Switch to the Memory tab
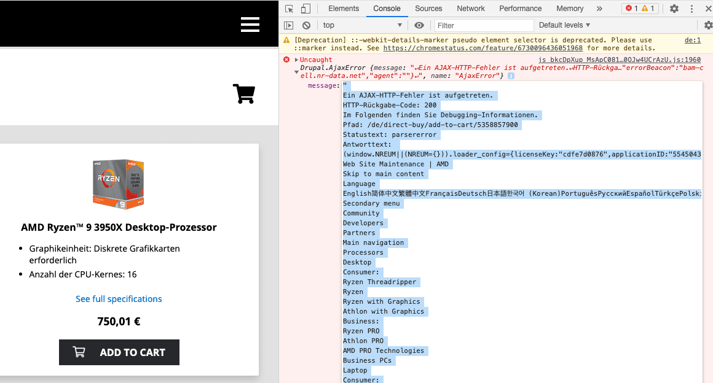The height and width of the screenshot is (383, 713). point(570,9)
